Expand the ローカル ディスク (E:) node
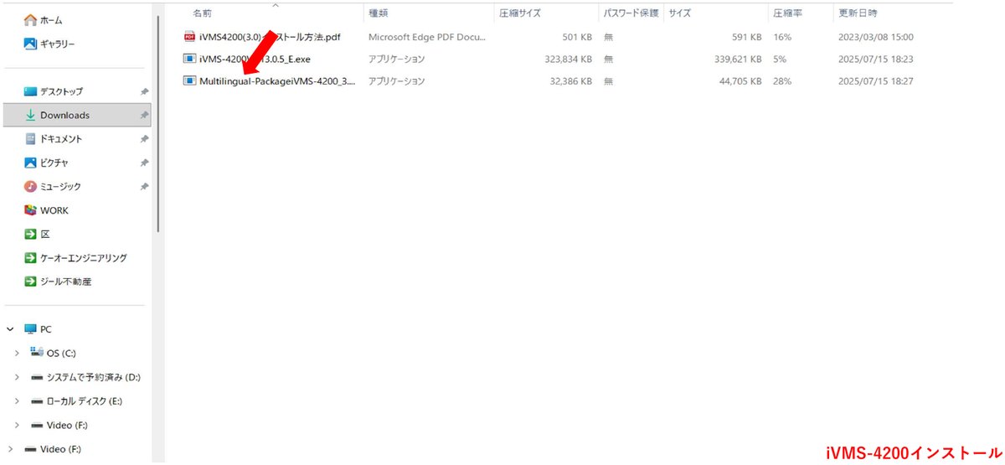 coord(18,401)
